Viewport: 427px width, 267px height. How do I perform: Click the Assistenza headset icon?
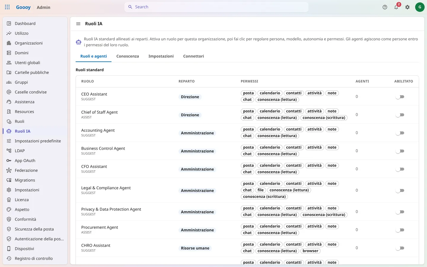pos(9,102)
